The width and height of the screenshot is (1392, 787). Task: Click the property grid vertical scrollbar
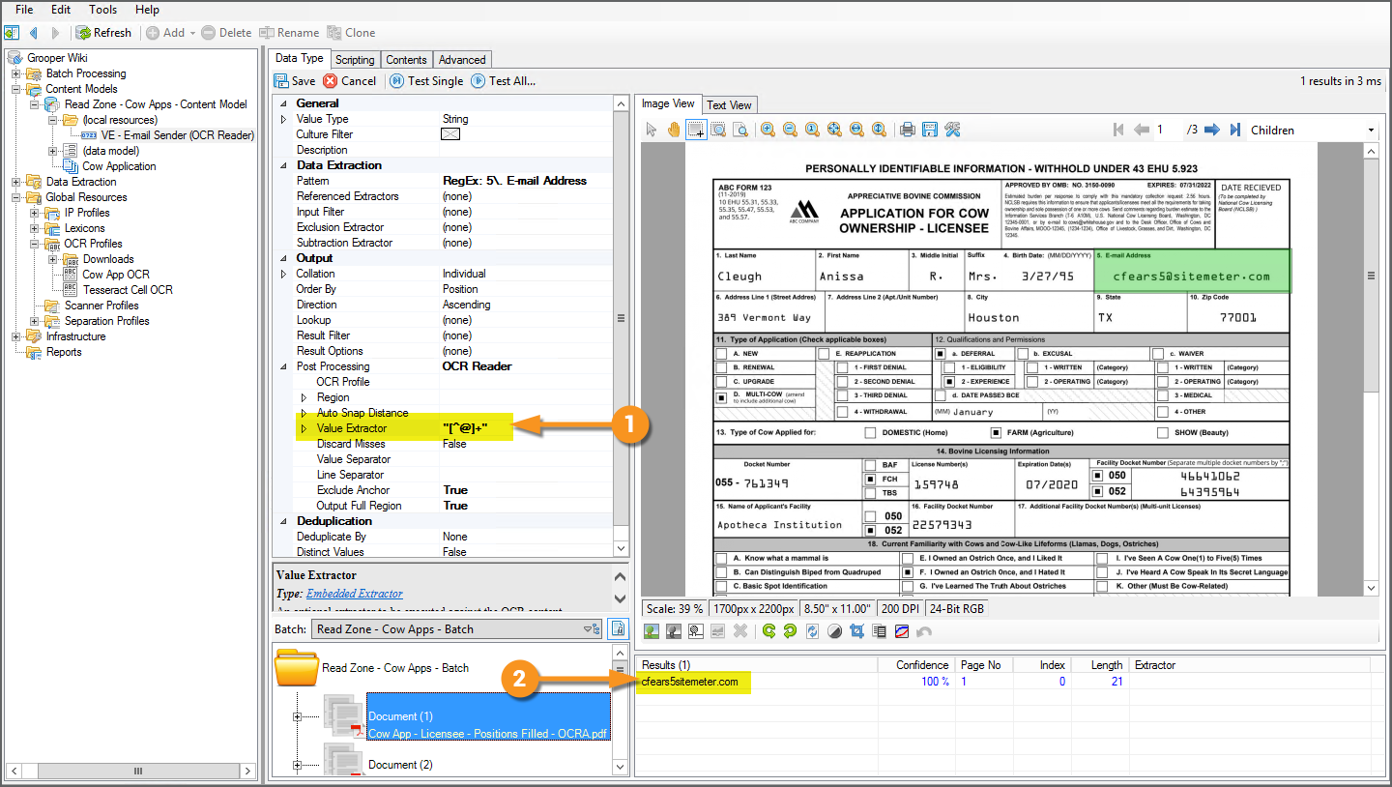(x=621, y=319)
